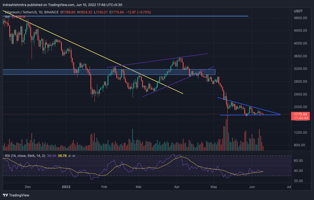
Task: Click the tallest red volume bar in May
Action: click(x=227, y=136)
